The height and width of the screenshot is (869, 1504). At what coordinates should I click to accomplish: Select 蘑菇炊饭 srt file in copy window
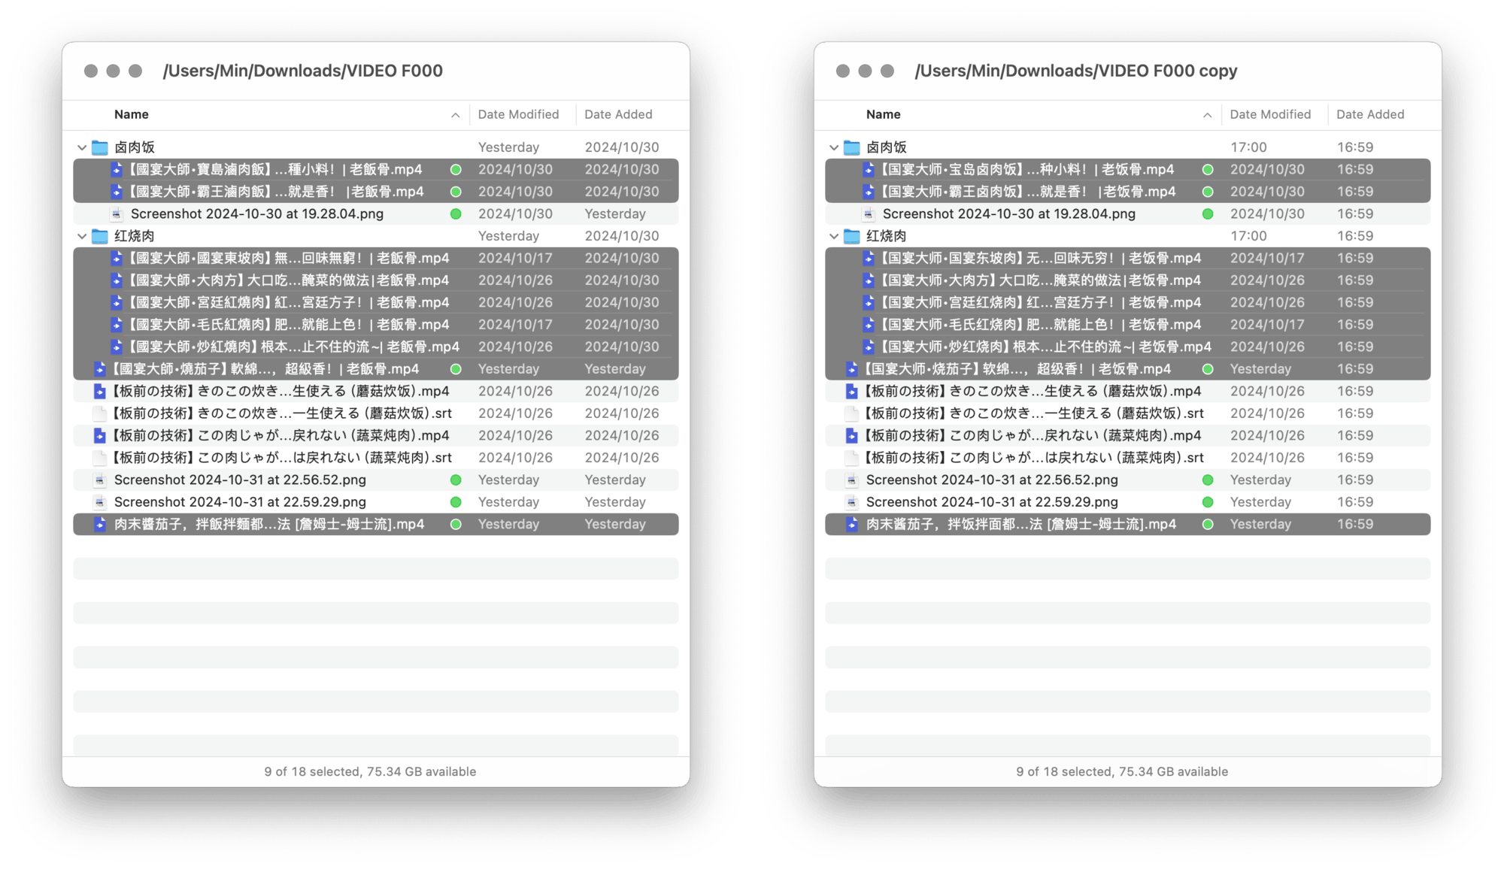[x=1128, y=413]
